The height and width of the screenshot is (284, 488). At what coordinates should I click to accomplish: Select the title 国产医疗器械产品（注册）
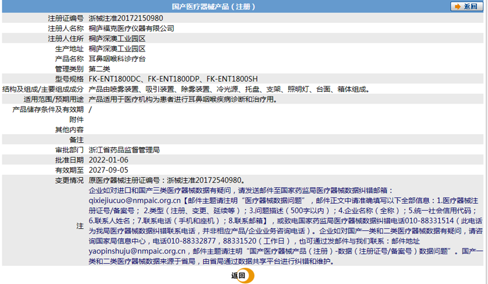[214, 6]
